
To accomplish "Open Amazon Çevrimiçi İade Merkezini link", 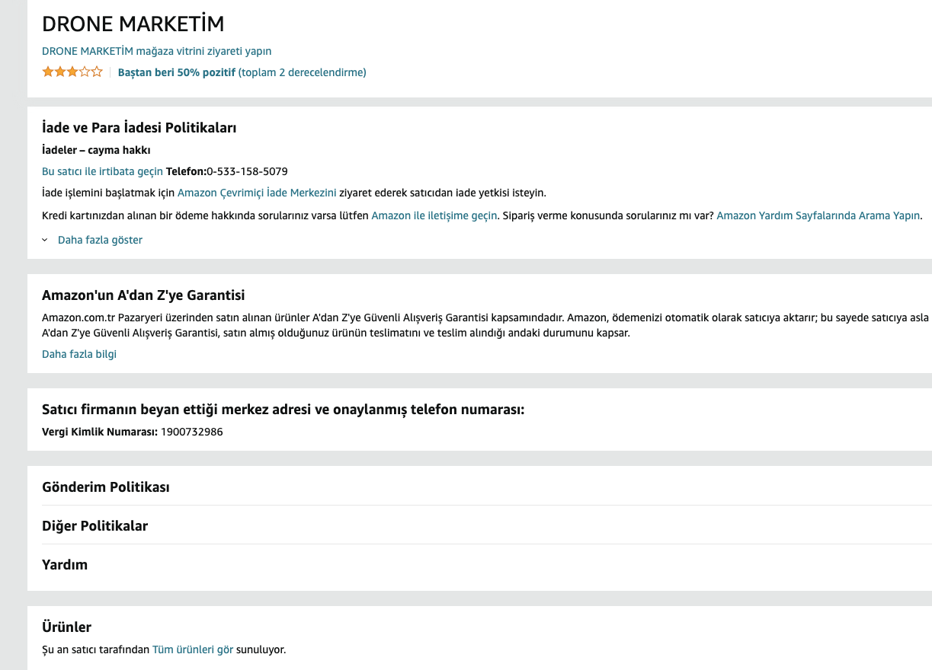I will [257, 193].
